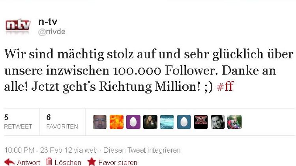Image resolution: width=296 pixels, height=166 pixels.
Task: Click the n-tv account name
Action: (48, 22)
